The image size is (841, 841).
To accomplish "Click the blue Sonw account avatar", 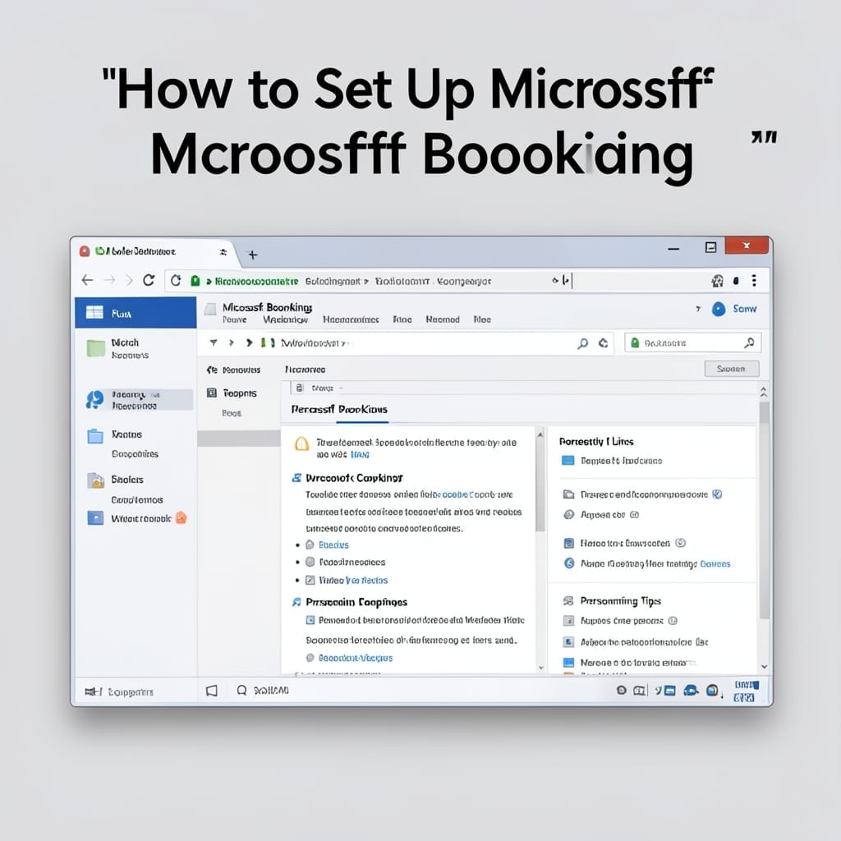I will click(718, 309).
